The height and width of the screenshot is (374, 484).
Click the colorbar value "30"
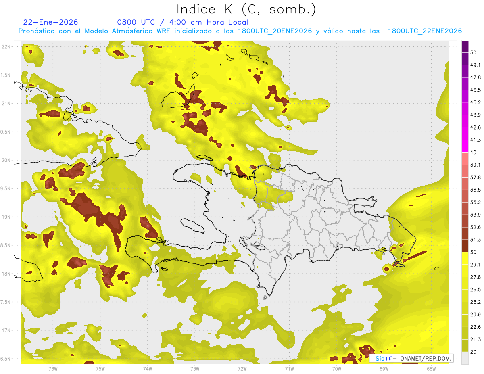click(474, 252)
